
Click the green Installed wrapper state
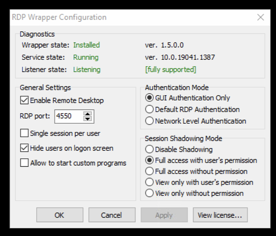click(87, 45)
